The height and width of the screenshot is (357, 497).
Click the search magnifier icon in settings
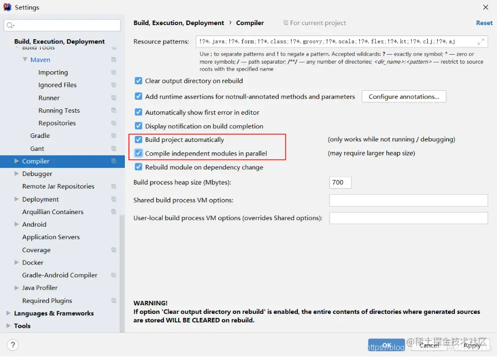click(x=10, y=26)
